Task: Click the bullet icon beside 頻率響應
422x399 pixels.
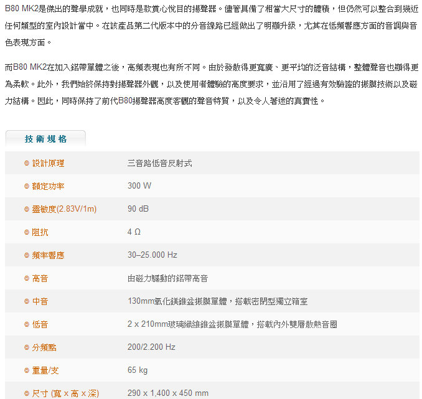Action: (x=27, y=255)
